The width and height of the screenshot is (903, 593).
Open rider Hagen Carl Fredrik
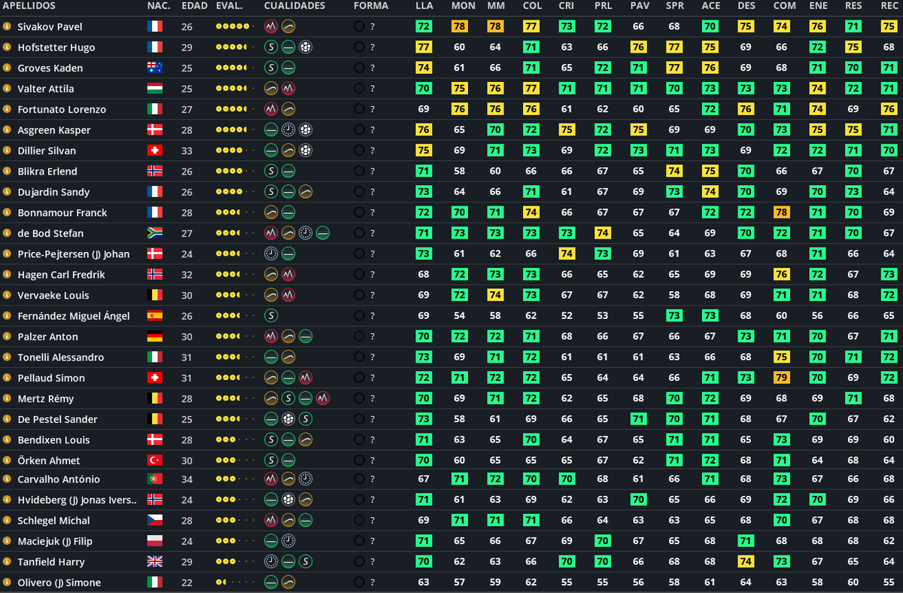pyautogui.click(x=61, y=275)
